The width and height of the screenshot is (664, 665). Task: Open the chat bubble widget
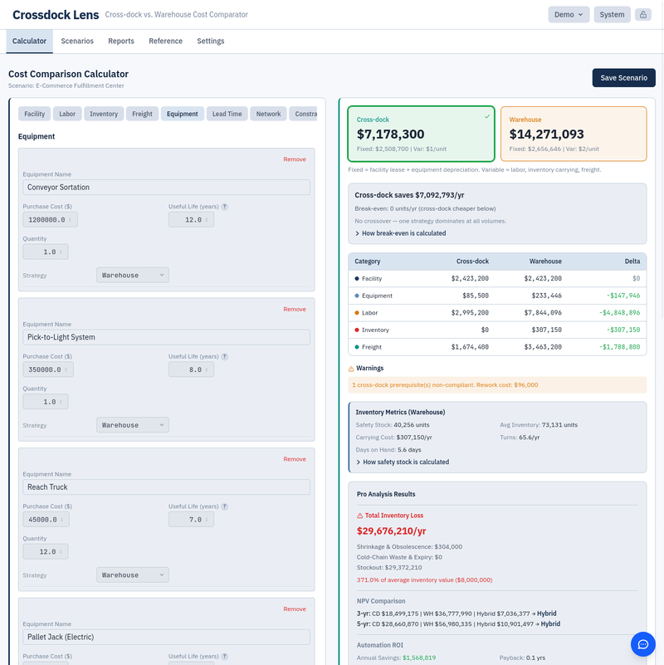click(x=642, y=644)
